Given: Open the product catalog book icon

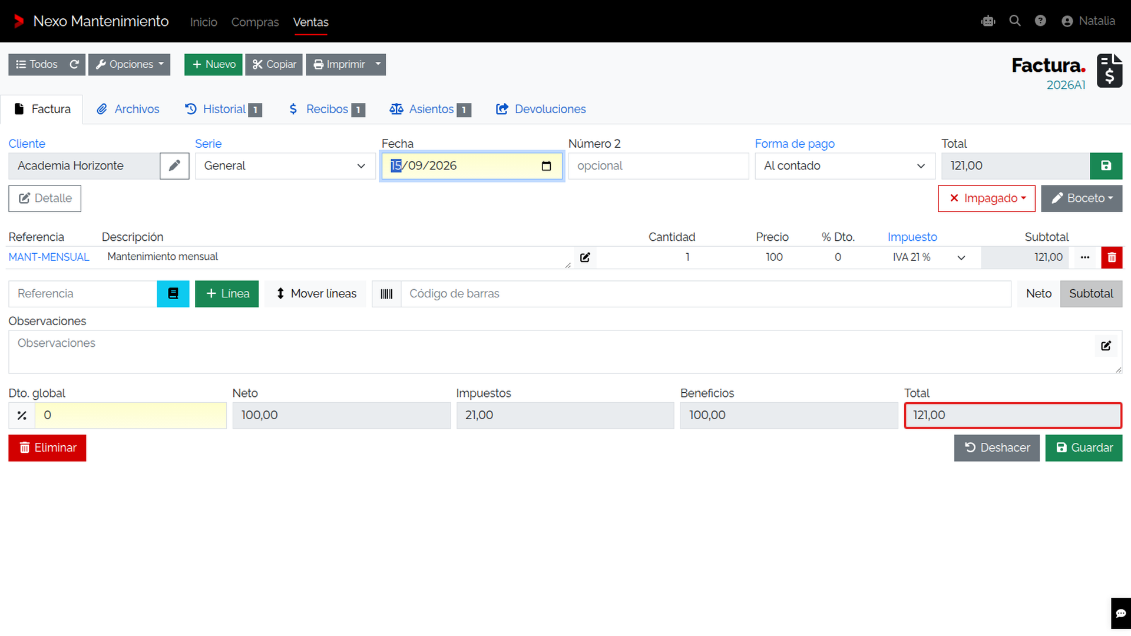Looking at the screenshot, I should (x=173, y=294).
